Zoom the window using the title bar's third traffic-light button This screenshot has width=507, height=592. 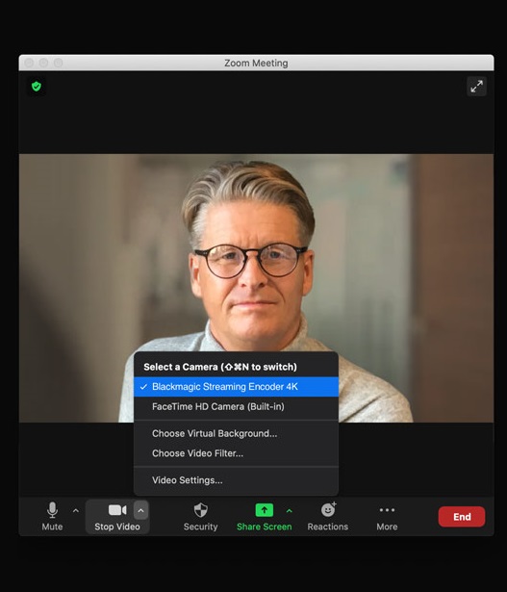pyautogui.click(x=58, y=63)
